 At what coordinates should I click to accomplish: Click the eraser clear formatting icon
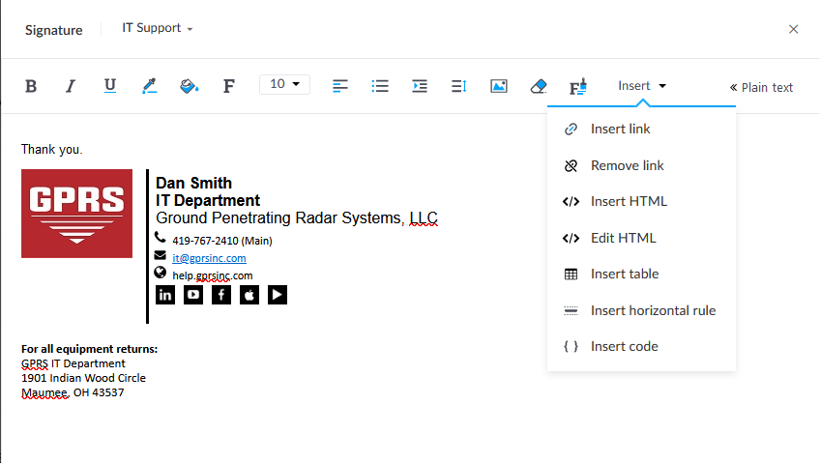click(x=539, y=86)
